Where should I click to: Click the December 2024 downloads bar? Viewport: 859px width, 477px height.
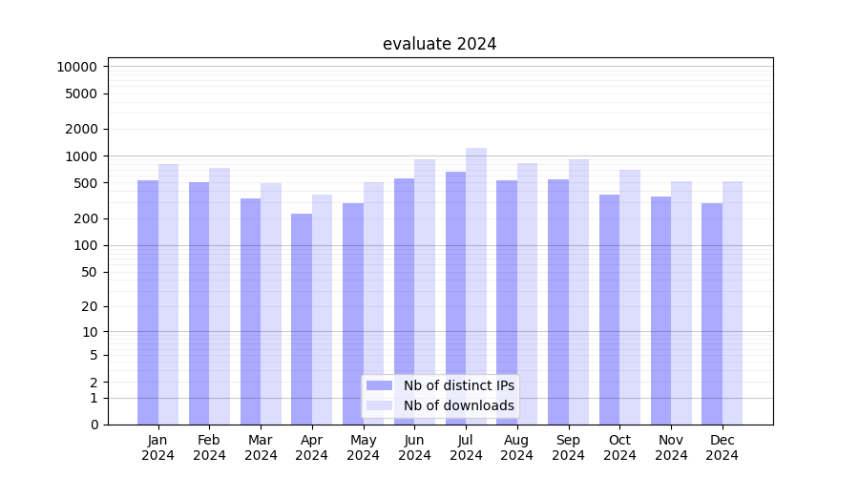tap(732, 303)
